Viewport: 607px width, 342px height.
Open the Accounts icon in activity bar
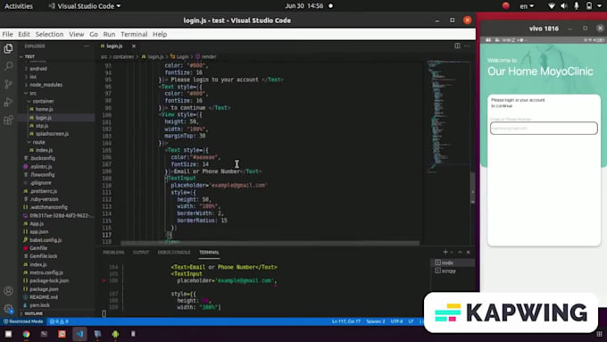tap(8, 291)
